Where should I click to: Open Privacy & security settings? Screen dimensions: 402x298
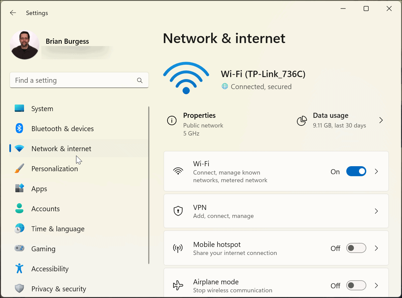59,289
